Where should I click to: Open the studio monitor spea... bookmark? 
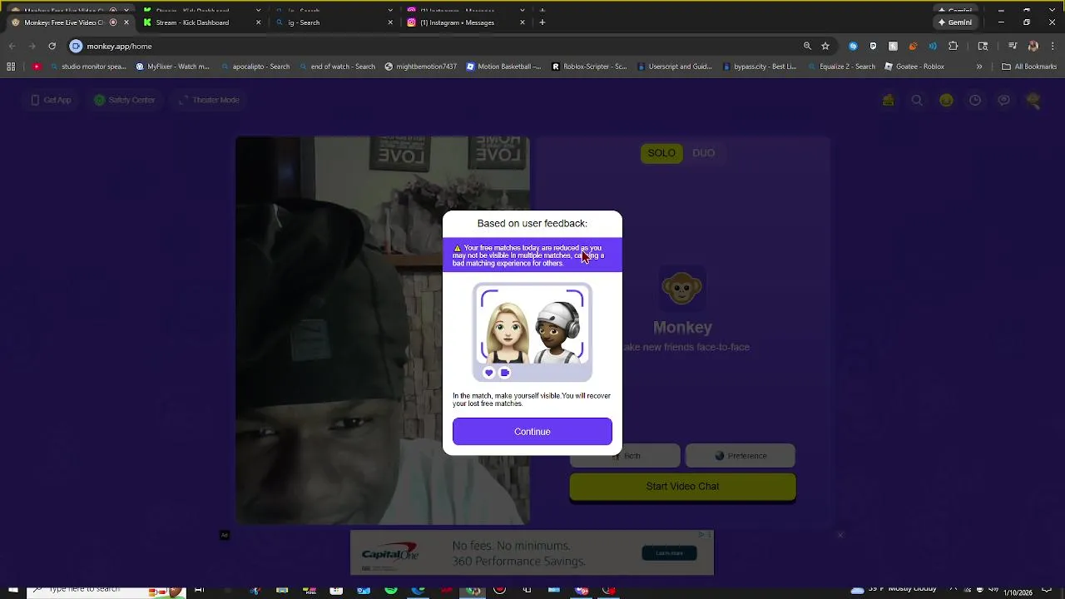89,67
